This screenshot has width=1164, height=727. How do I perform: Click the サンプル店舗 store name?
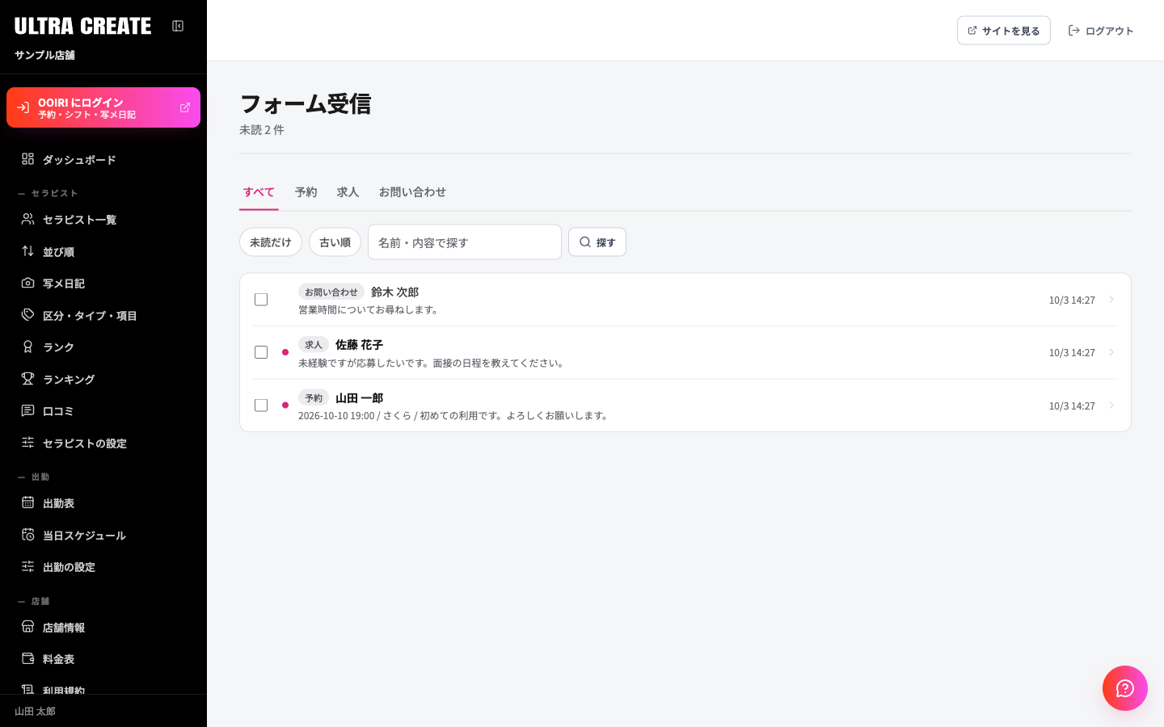[x=44, y=55]
